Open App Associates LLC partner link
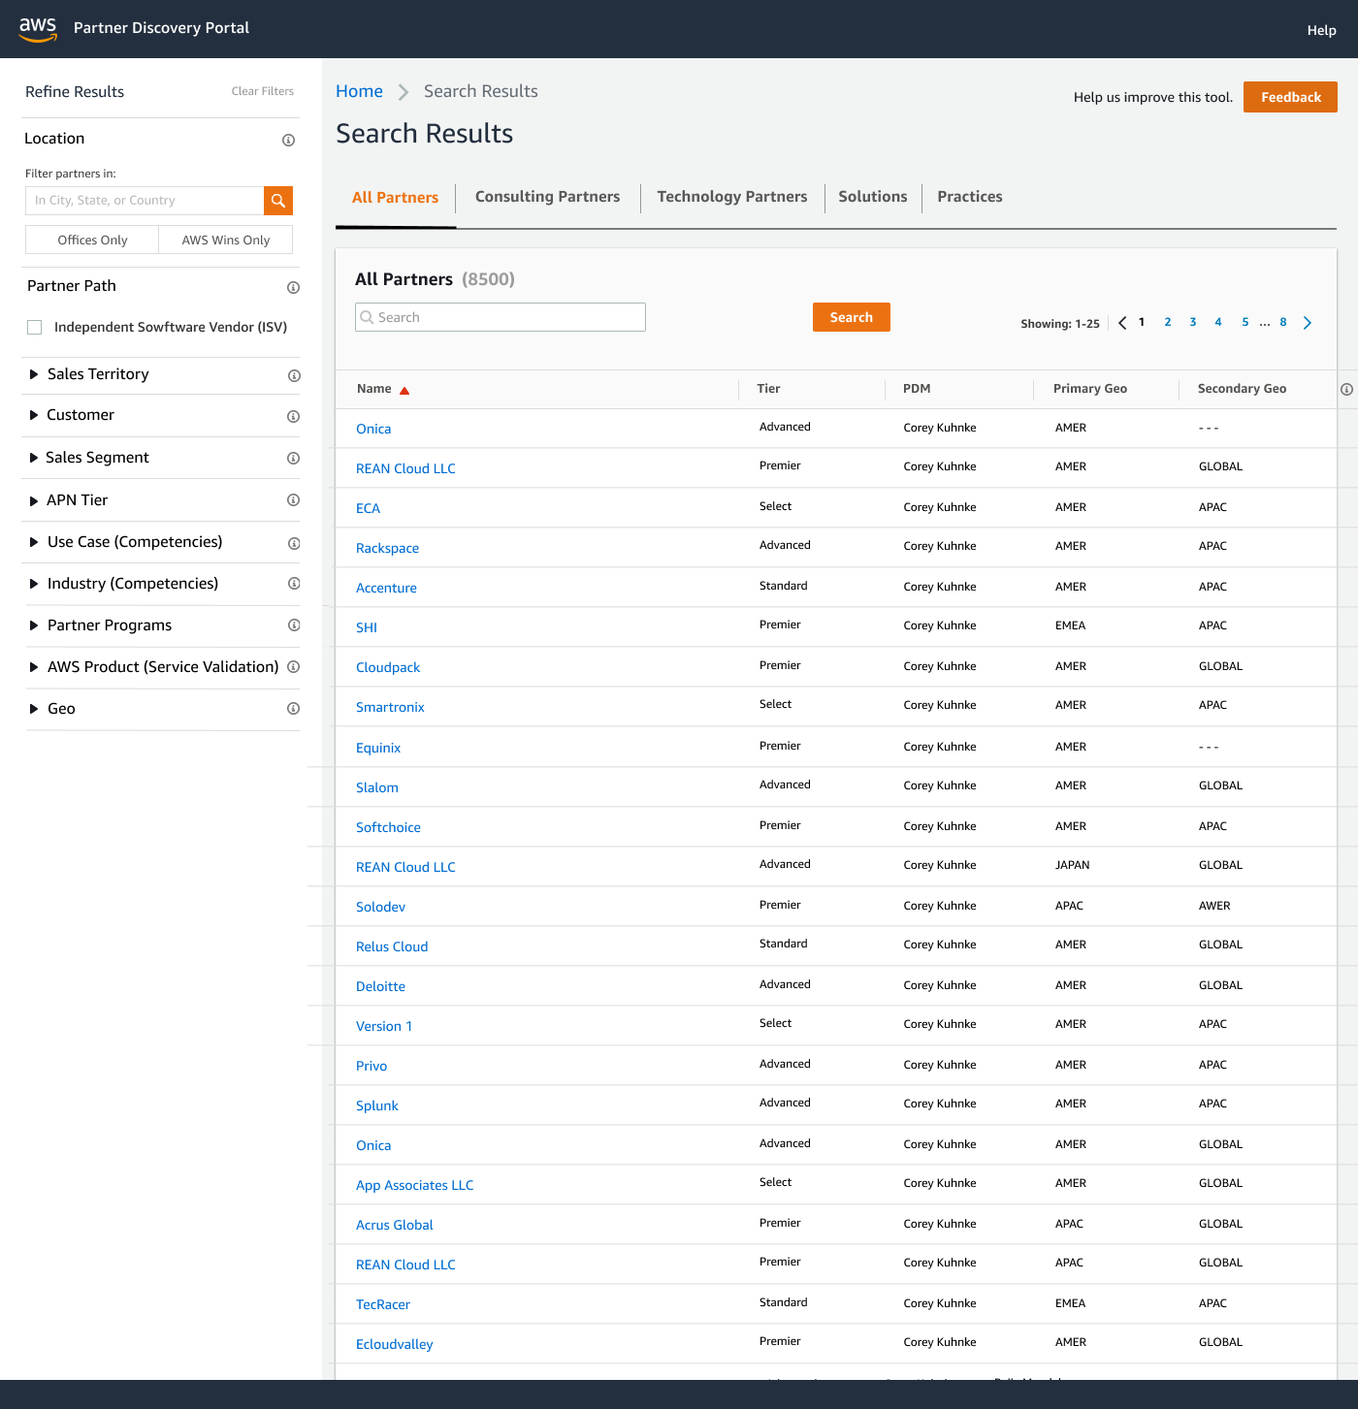Viewport: 1358px width, 1409px height. (414, 1185)
